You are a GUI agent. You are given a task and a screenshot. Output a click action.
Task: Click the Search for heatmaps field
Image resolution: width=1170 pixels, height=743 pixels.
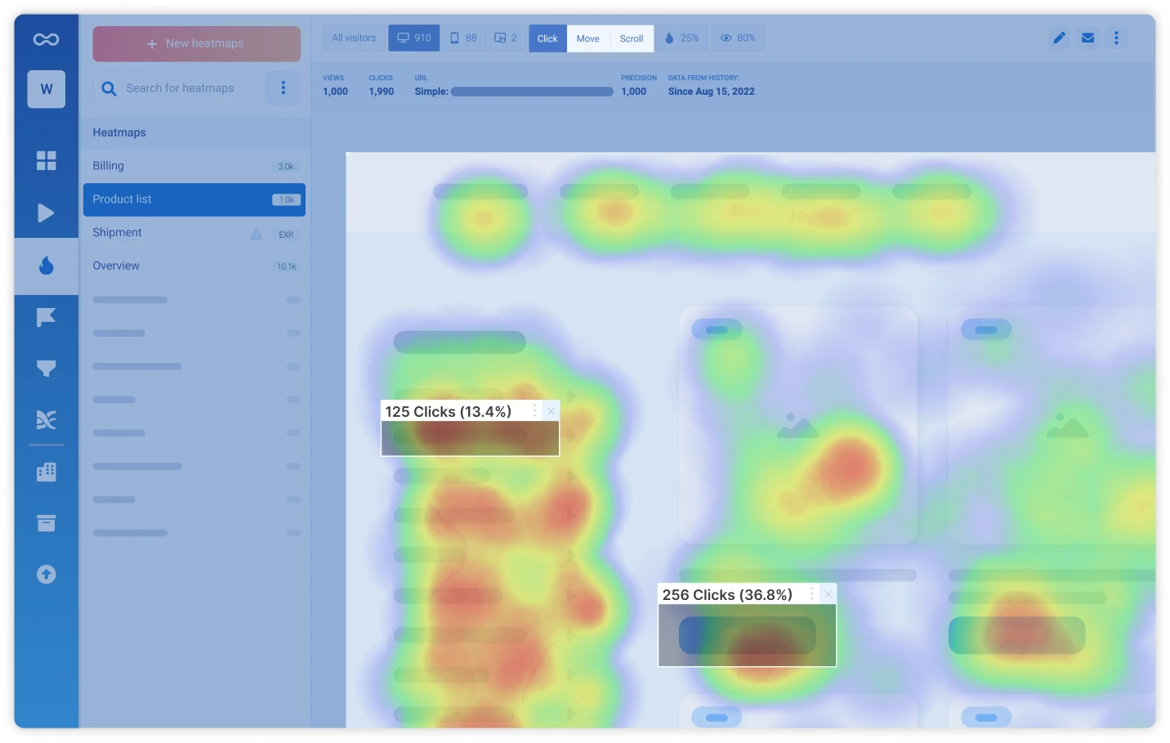click(x=180, y=88)
